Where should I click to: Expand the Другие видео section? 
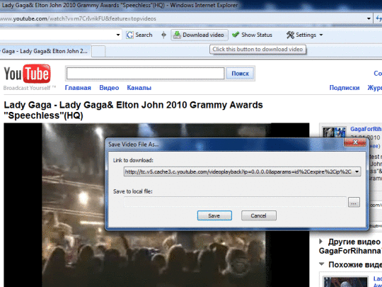coord(321,242)
